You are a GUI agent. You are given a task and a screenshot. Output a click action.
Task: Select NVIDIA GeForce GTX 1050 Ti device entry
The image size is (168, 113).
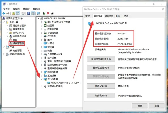(x=66, y=82)
